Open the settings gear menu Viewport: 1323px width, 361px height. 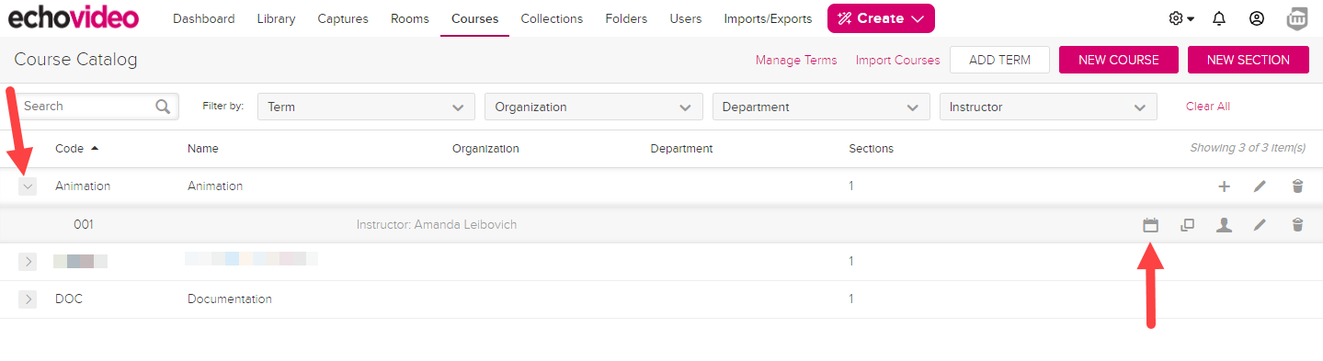pyautogui.click(x=1180, y=18)
